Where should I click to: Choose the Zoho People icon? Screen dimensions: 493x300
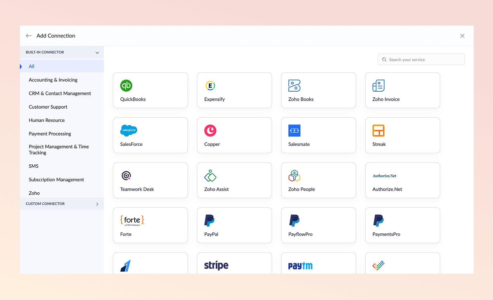(294, 176)
